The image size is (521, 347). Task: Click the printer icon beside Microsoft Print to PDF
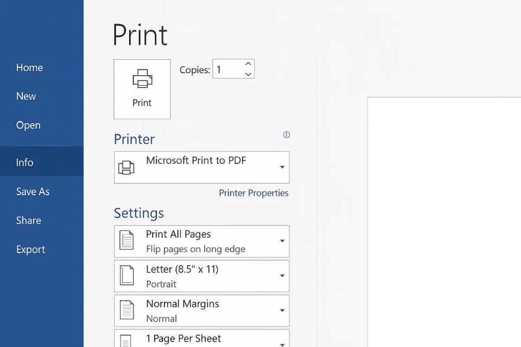(127, 167)
